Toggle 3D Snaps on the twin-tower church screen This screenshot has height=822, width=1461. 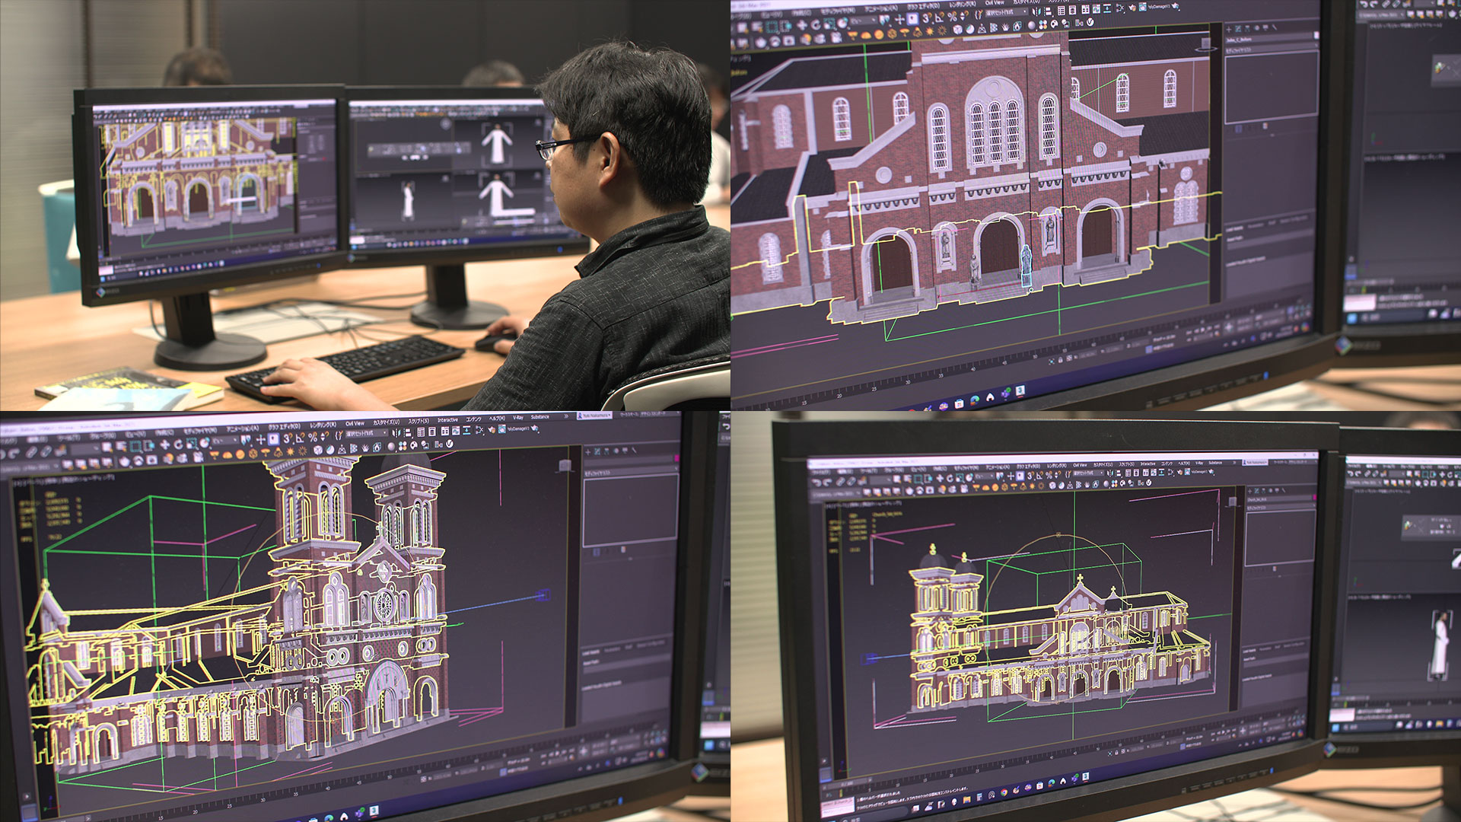click(x=288, y=438)
